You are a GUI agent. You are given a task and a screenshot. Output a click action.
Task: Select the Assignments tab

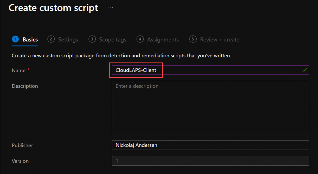click(x=163, y=40)
